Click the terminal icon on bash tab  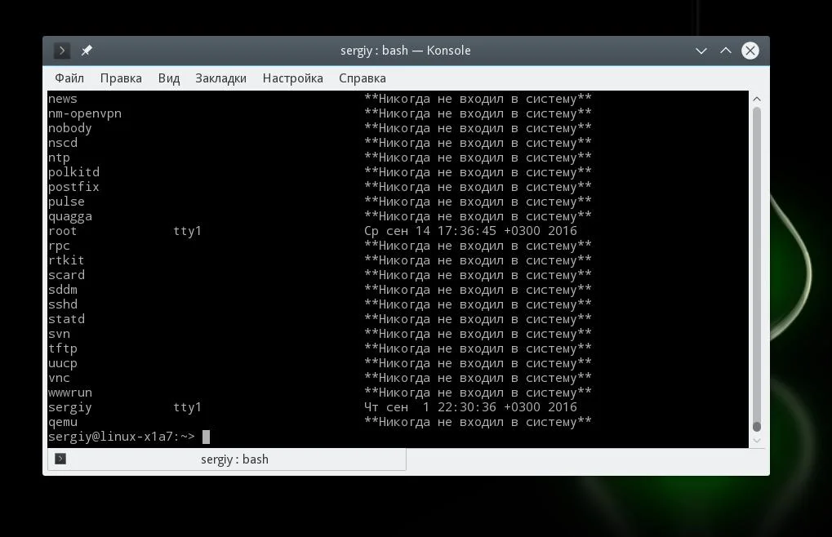(60, 459)
